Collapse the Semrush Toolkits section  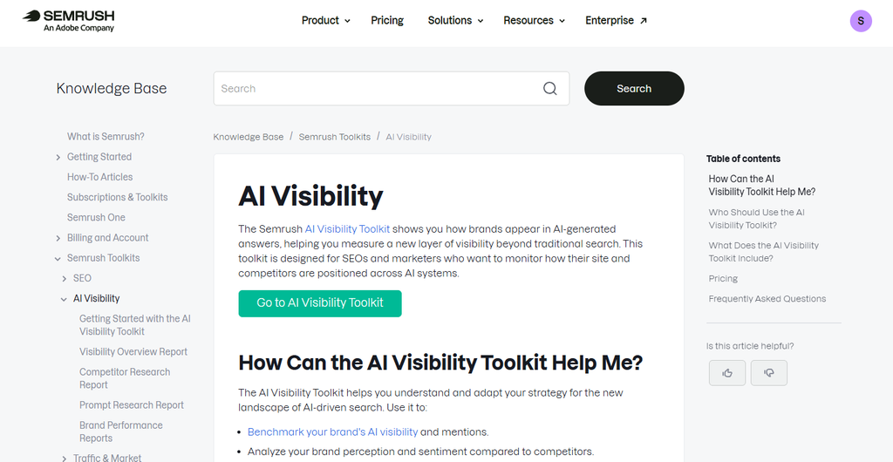point(58,258)
